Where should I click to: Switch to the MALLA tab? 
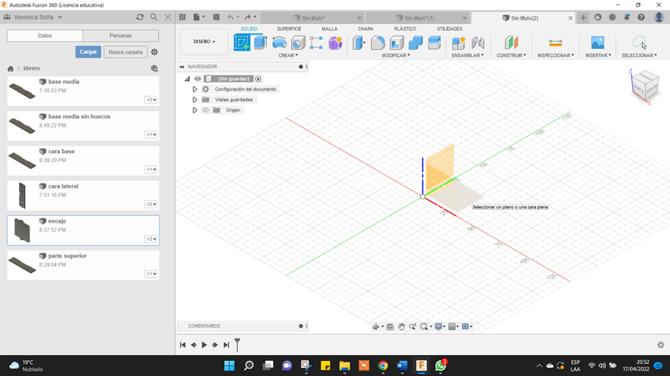click(330, 29)
